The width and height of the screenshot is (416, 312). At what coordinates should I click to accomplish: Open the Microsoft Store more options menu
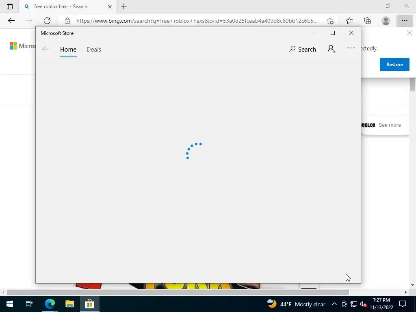point(351,48)
